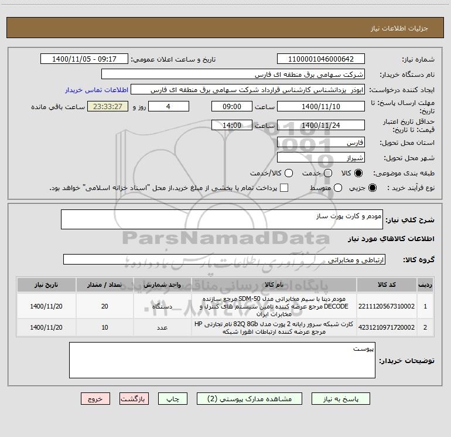This screenshot has height=437, width=451.
Task: Click the request creator name field
Action: coord(248,90)
